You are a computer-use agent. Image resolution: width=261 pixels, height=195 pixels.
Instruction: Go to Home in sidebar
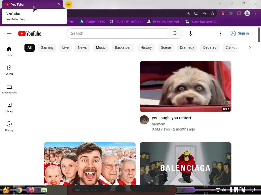(x=9, y=51)
